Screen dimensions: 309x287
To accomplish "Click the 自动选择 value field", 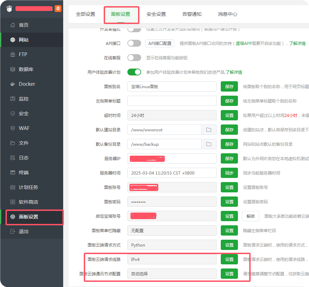I will tap(172, 274).
